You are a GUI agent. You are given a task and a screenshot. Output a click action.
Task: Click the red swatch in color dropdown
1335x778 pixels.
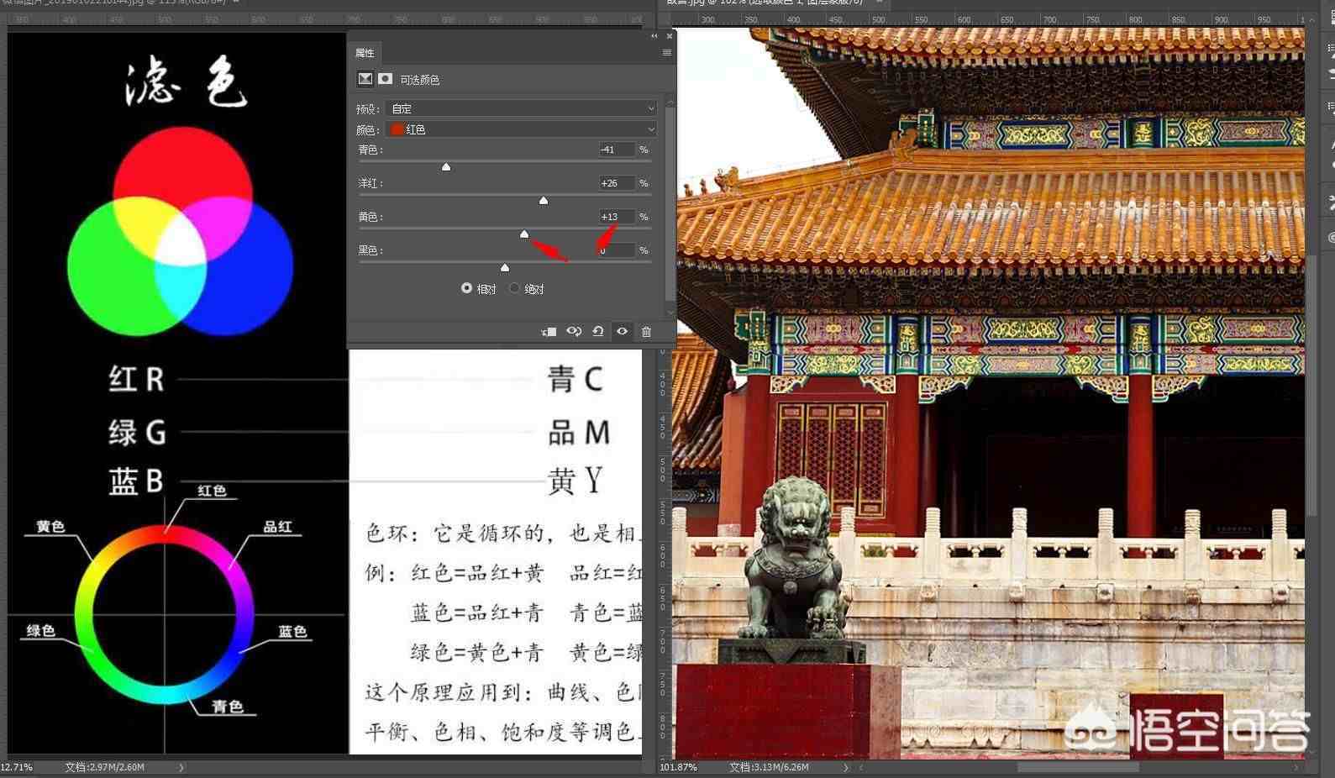[397, 129]
